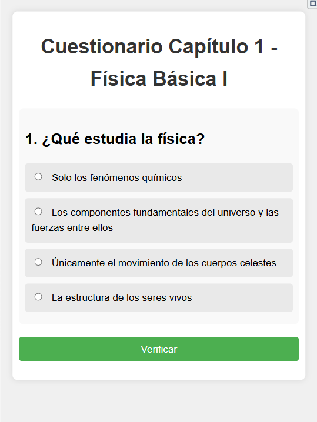
Task: Click the empty gray page area below the quiz card
Action: [x=159, y=401]
